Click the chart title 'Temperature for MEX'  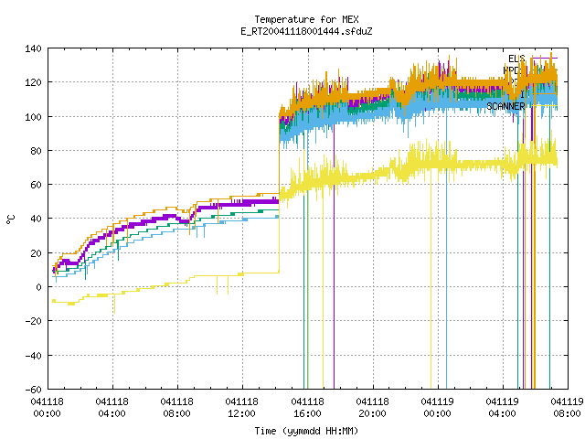point(306,19)
